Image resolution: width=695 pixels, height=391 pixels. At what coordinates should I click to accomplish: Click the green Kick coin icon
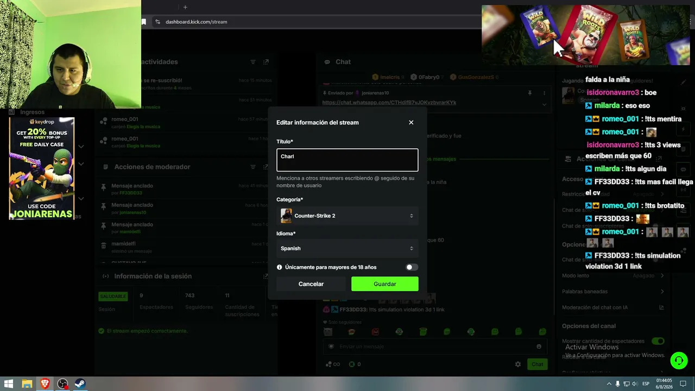click(x=352, y=364)
